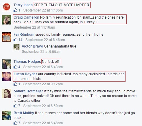Screen dimensions: 142x126
Task: Open Thomas Hodges profile name link
Action: pyautogui.click(x=27, y=62)
